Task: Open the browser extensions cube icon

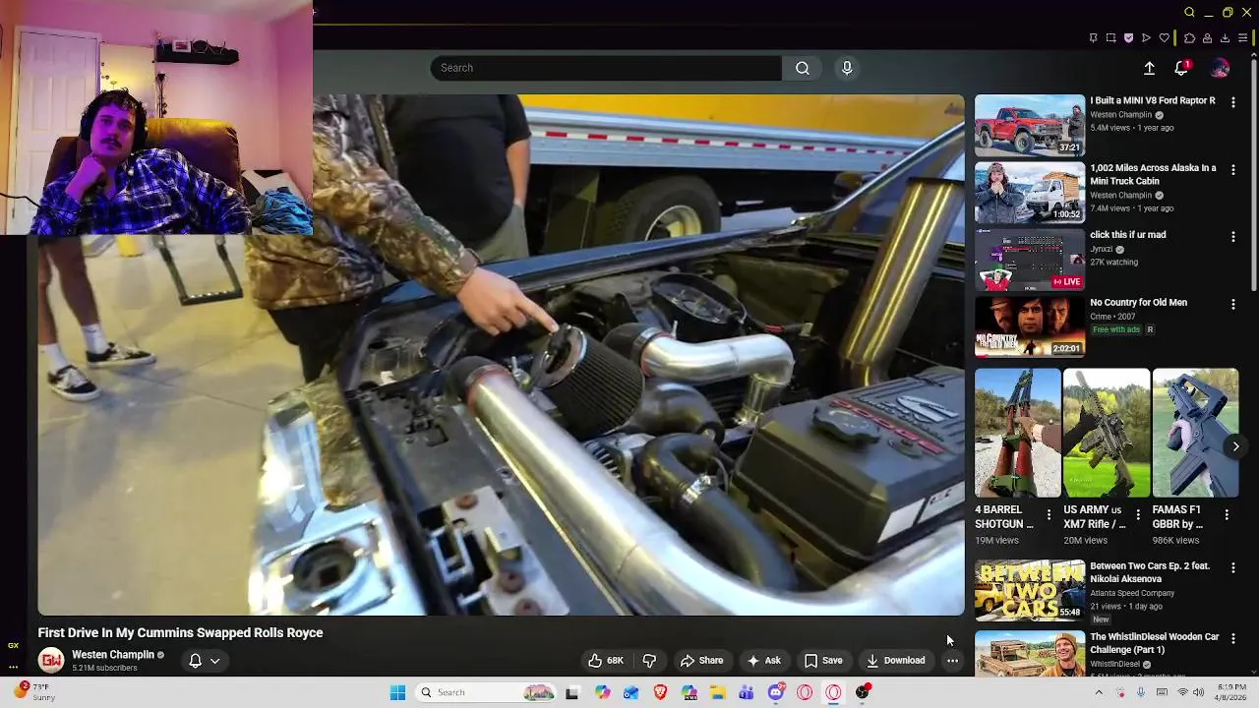Action: click(1189, 38)
